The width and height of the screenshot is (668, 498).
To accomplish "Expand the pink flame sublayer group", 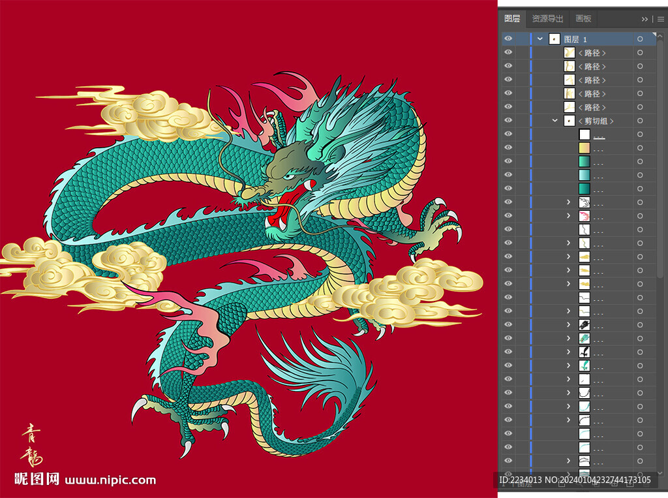I will pos(569,216).
